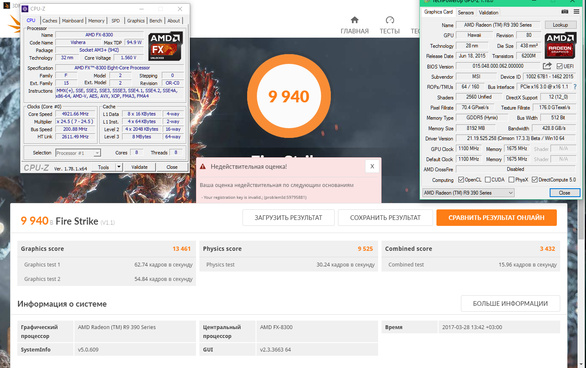586x368 pixels.
Task: Click the GPU-Z Name field AMD Radeon R9 390
Action: click(x=498, y=25)
